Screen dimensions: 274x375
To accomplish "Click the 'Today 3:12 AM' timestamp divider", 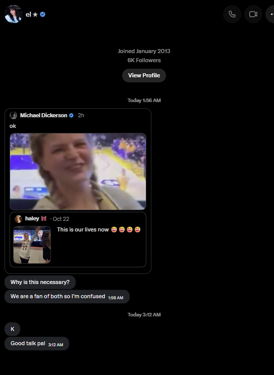I will (x=144, y=315).
